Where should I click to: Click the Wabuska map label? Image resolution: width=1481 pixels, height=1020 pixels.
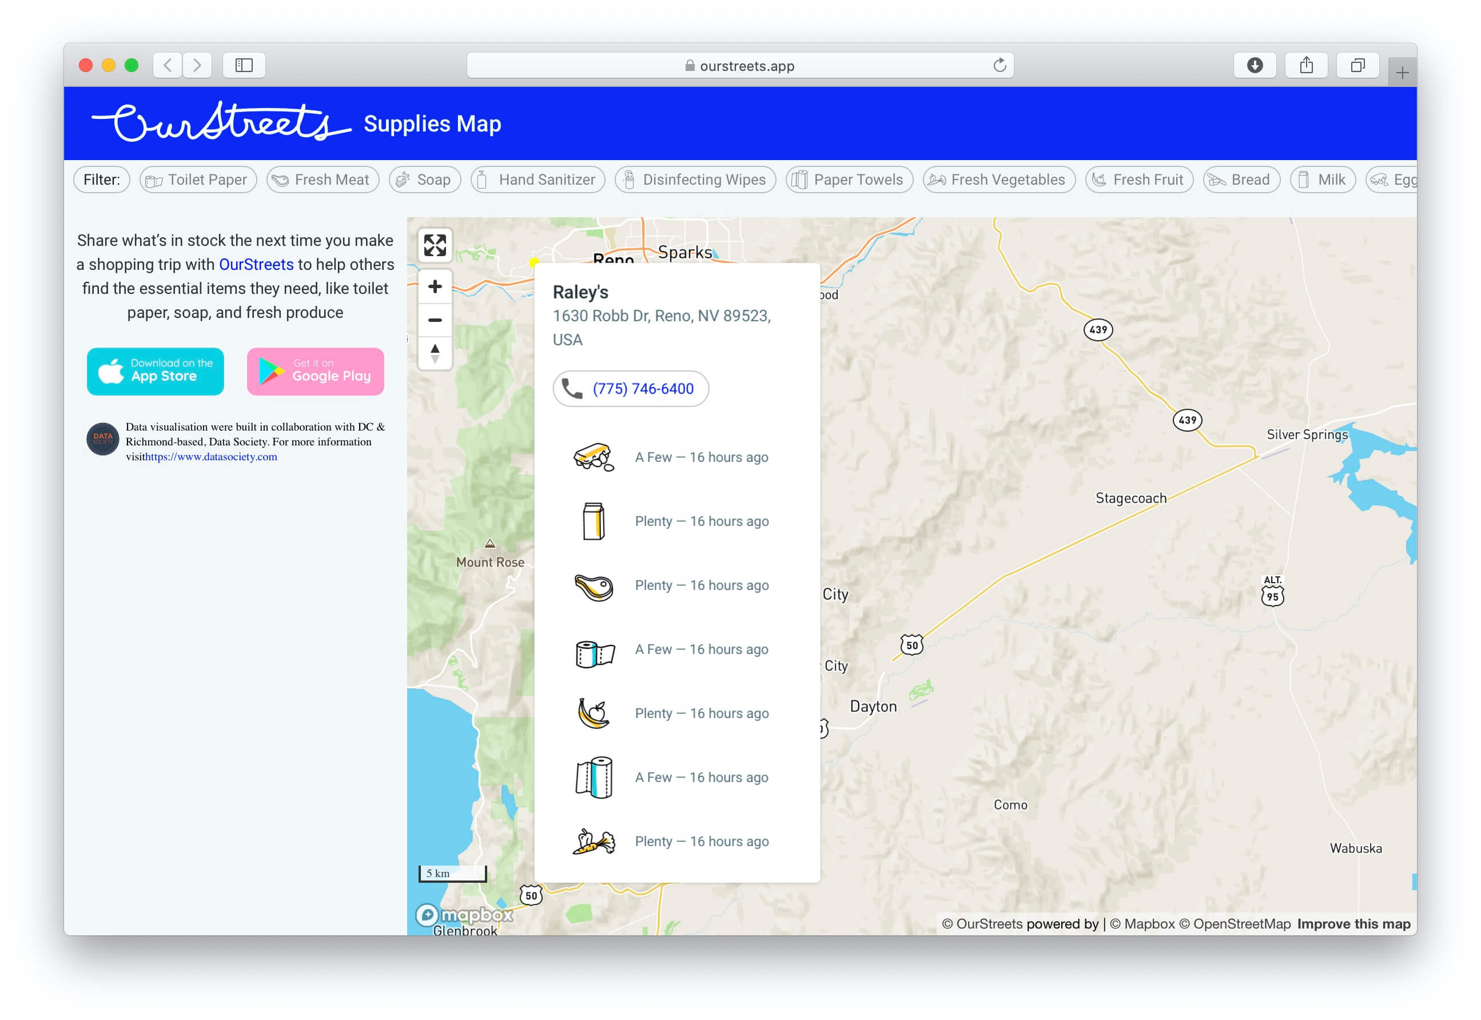point(1355,848)
